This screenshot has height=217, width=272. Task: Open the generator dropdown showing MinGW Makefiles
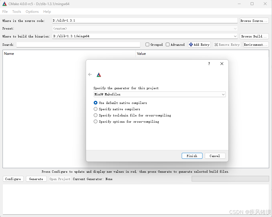click(x=159, y=94)
